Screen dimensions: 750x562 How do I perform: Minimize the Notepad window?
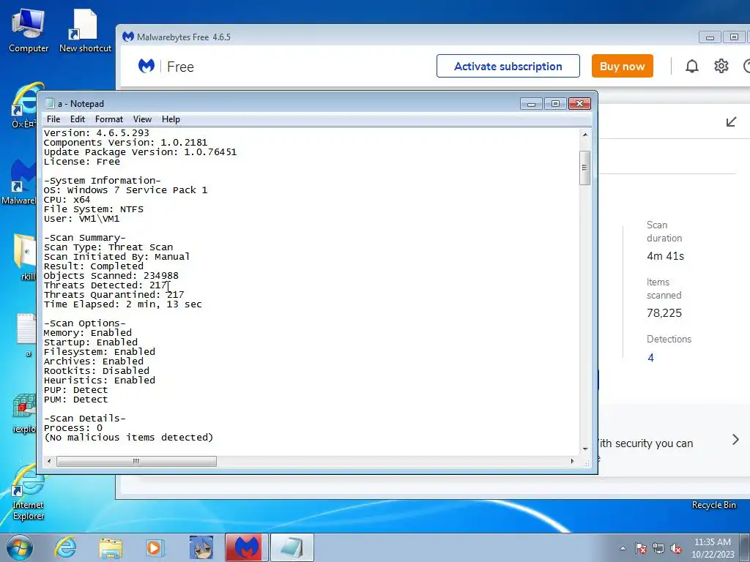[531, 104]
